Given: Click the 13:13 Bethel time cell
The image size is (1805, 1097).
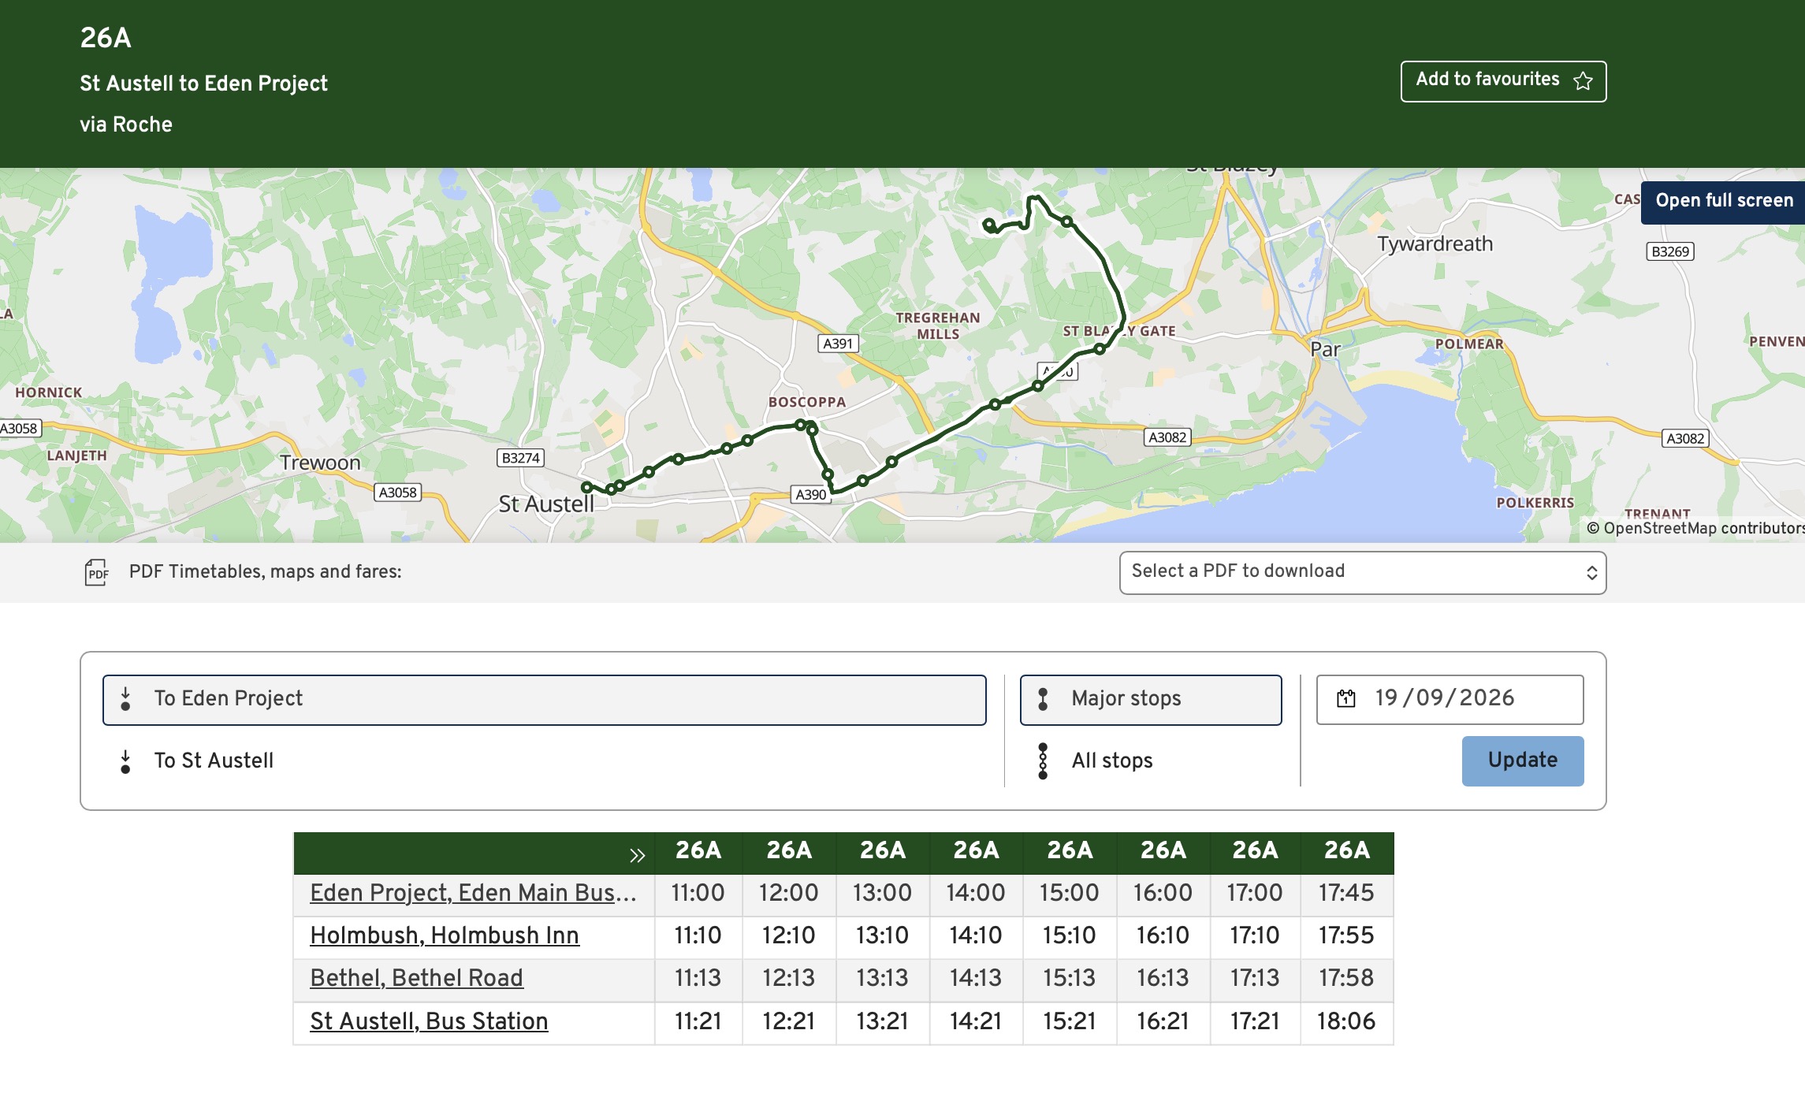Looking at the screenshot, I should [882, 978].
